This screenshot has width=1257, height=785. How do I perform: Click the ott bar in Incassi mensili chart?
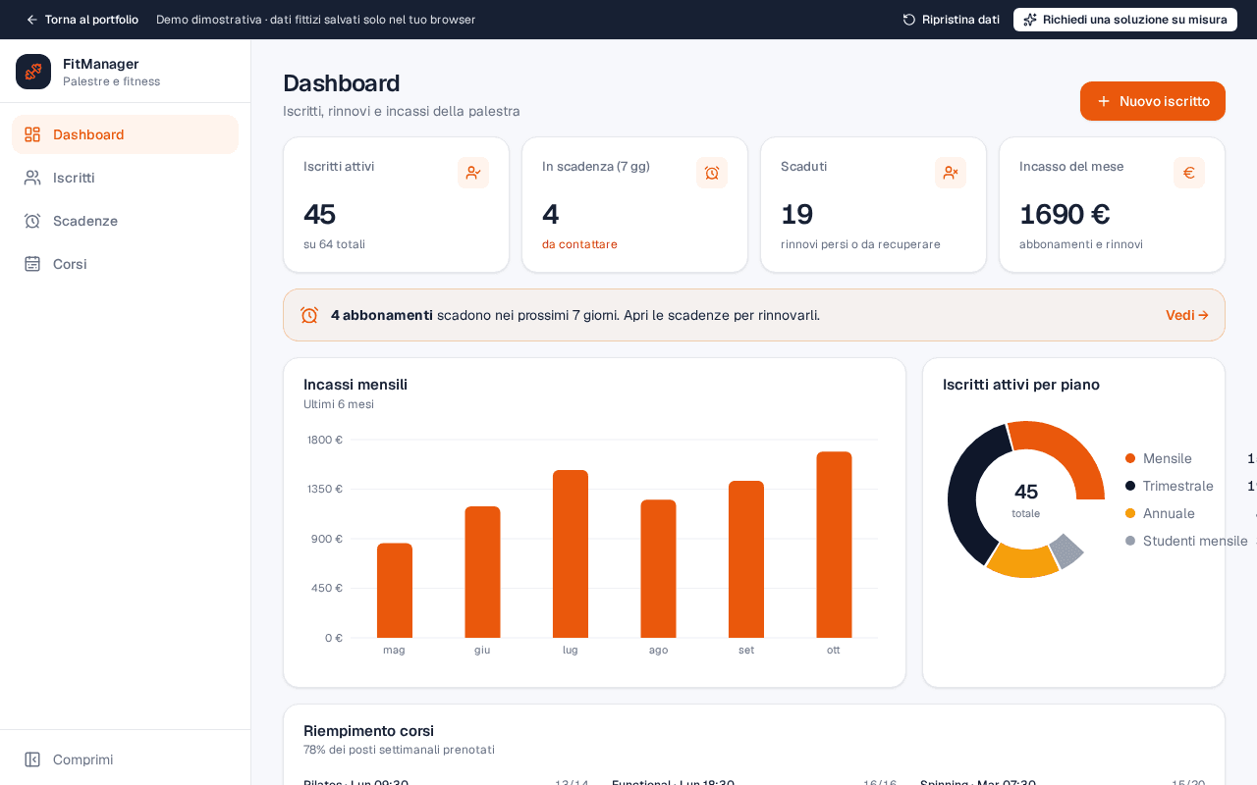[x=834, y=545]
